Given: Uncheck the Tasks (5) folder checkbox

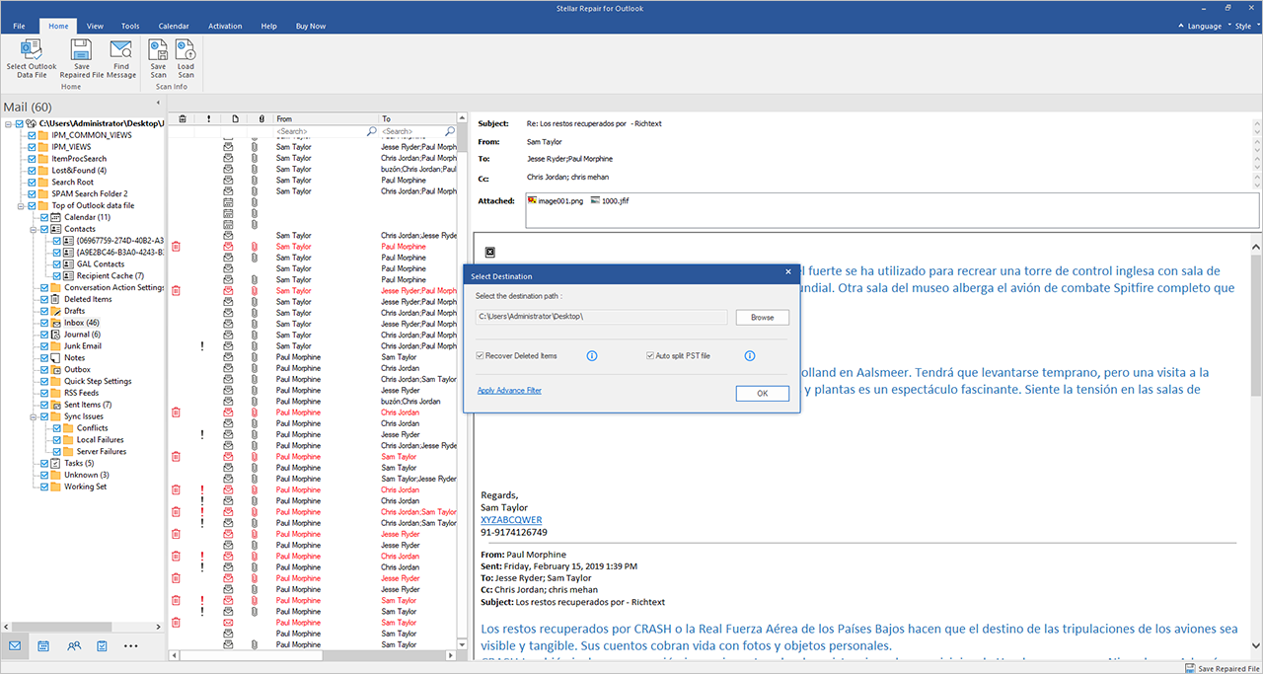Looking at the screenshot, I should (x=44, y=463).
